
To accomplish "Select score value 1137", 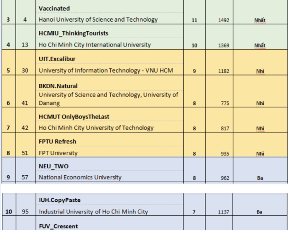I will click(223, 212).
